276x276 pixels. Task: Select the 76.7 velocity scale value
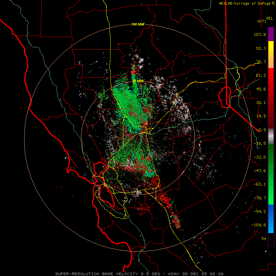coord(261,62)
